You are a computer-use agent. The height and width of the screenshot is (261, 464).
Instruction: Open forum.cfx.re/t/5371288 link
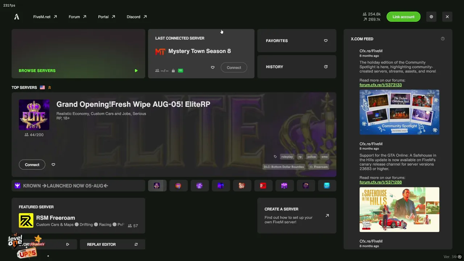click(x=381, y=182)
